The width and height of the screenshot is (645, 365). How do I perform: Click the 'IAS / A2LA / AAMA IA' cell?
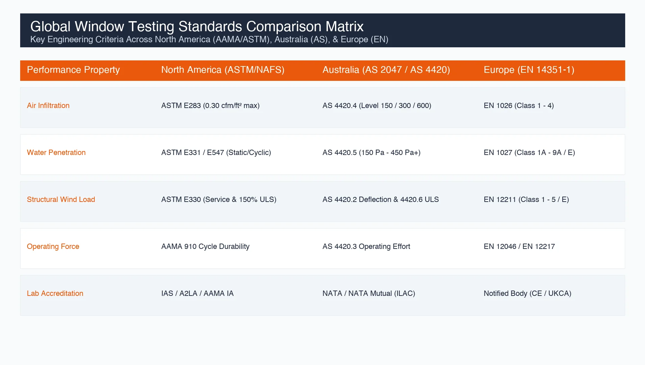point(198,294)
